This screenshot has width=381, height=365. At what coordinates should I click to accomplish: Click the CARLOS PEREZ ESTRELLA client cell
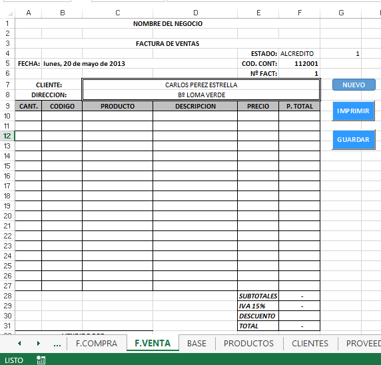pyautogui.click(x=201, y=85)
